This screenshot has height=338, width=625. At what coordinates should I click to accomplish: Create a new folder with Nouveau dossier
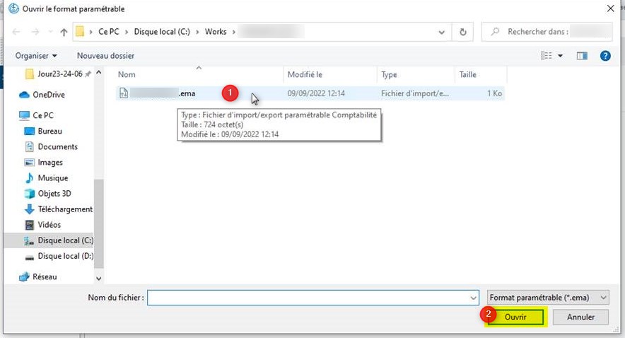(x=105, y=56)
